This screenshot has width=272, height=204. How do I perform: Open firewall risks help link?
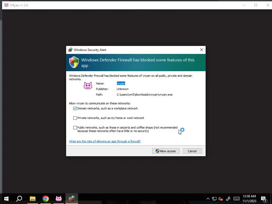pos(105,141)
